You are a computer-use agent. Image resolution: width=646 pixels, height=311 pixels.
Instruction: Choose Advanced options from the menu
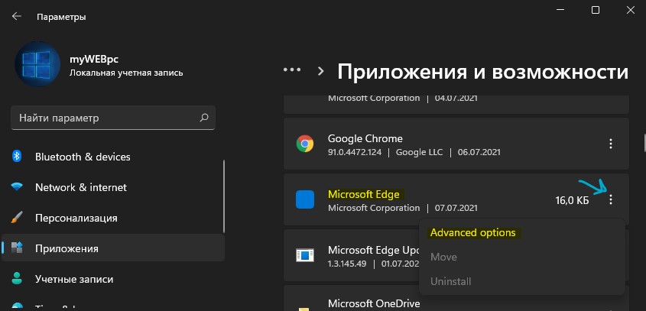tap(473, 233)
